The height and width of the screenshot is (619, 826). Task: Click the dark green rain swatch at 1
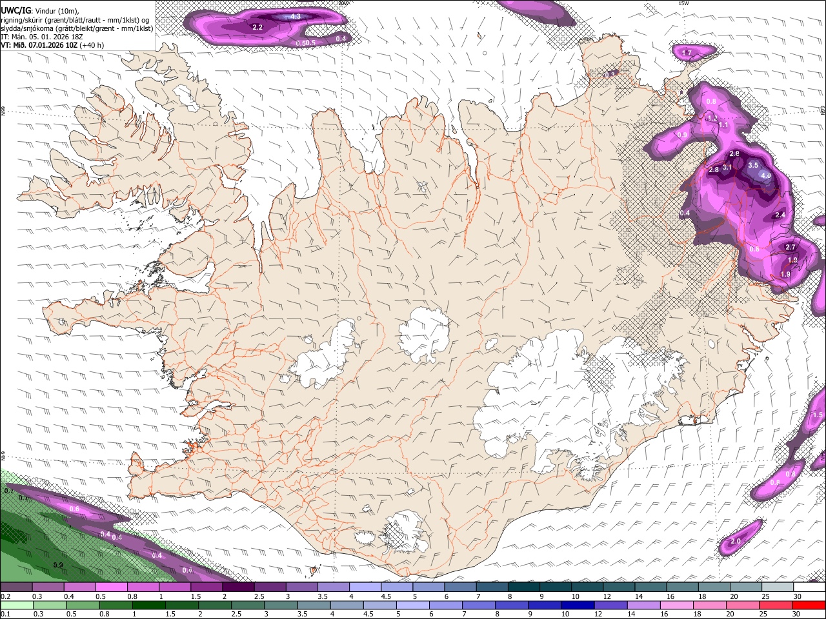tap(148, 605)
